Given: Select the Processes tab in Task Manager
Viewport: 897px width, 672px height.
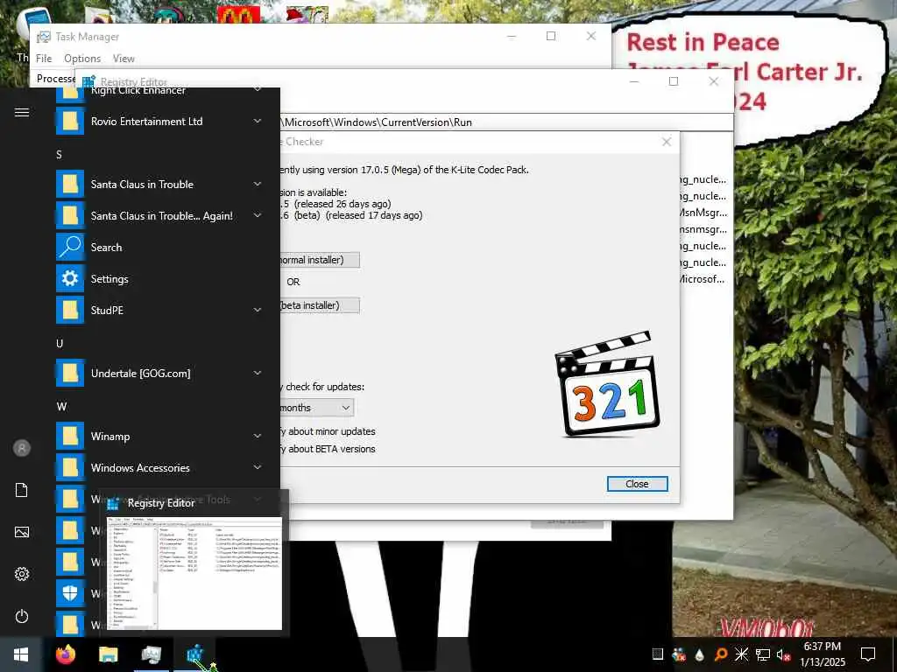Looking at the screenshot, I should click(56, 78).
